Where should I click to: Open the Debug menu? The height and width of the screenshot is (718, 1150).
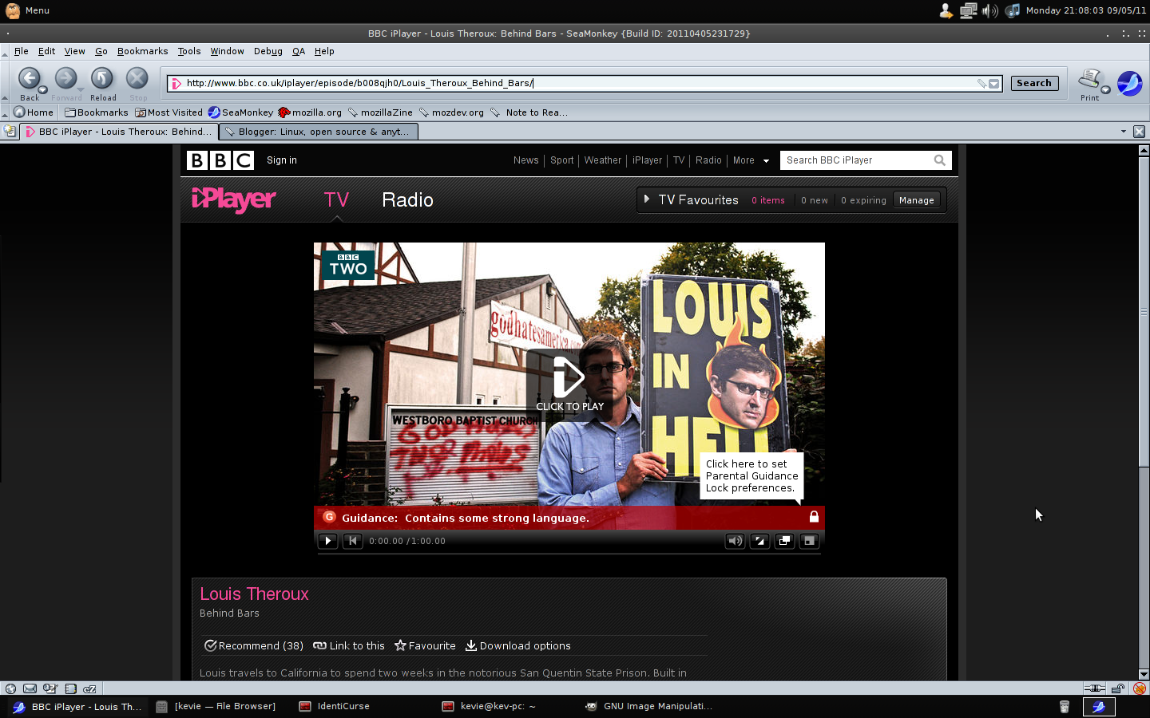pos(268,51)
